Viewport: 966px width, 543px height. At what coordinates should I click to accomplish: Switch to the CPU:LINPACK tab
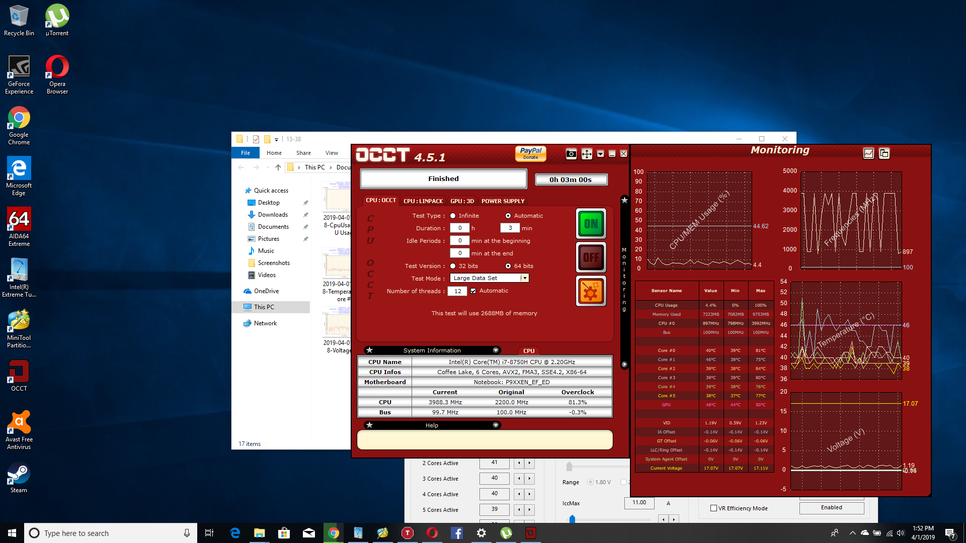(423, 201)
